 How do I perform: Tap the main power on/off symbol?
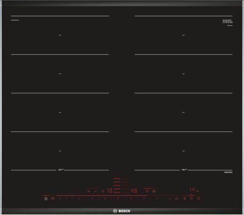[46, 198]
